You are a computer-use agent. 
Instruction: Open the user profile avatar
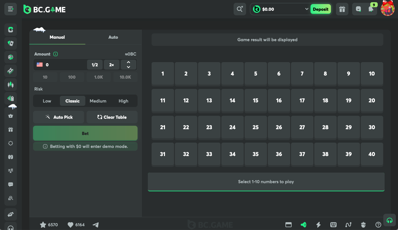pyautogui.click(x=388, y=9)
